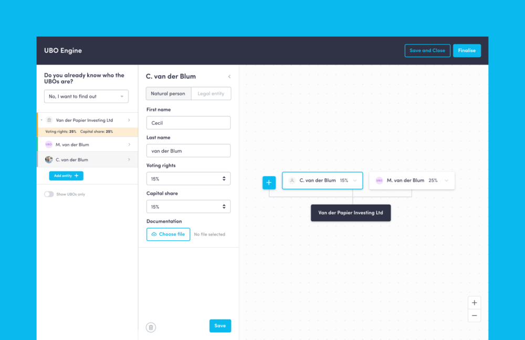Click the plus icon inside Add entity

point(76,176)
